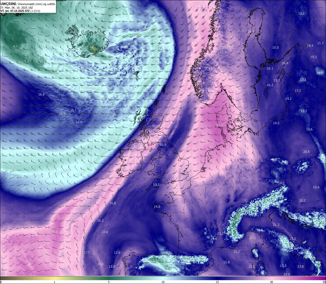Click the 41.4 value in pink area
This screenshot has height=284, width=326.
[x=28, y=260]
